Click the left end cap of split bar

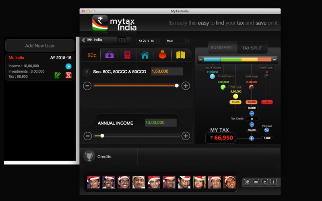click(x=200, y=59)
